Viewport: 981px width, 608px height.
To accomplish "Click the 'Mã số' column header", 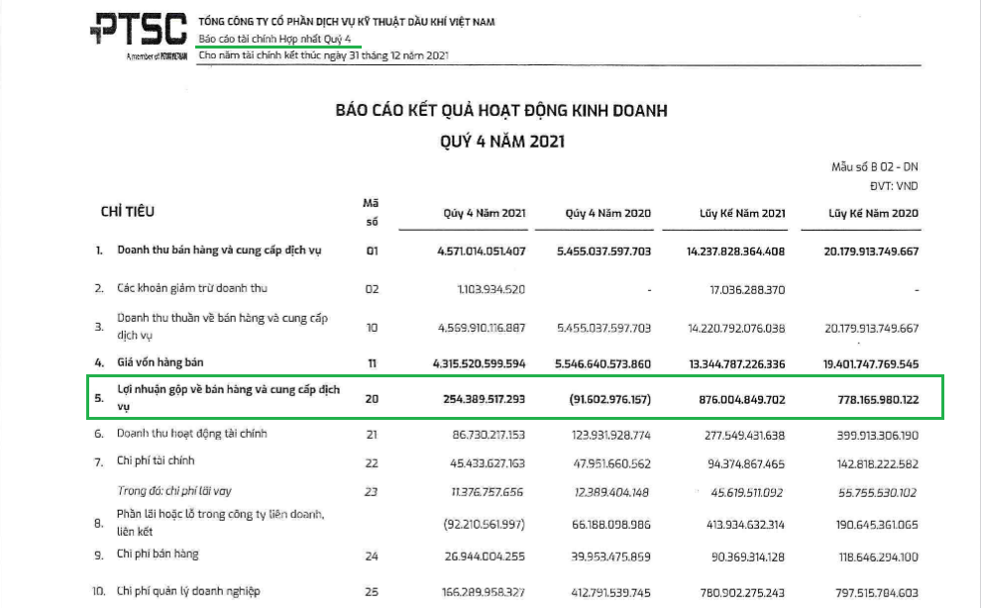I will tap(371, 212).
